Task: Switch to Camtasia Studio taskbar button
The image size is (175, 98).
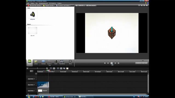Action: click(x=70, y=97)
